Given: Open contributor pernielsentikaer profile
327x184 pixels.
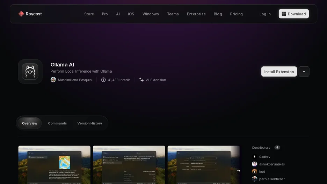Looking at the screenshot, I should 272,179.
